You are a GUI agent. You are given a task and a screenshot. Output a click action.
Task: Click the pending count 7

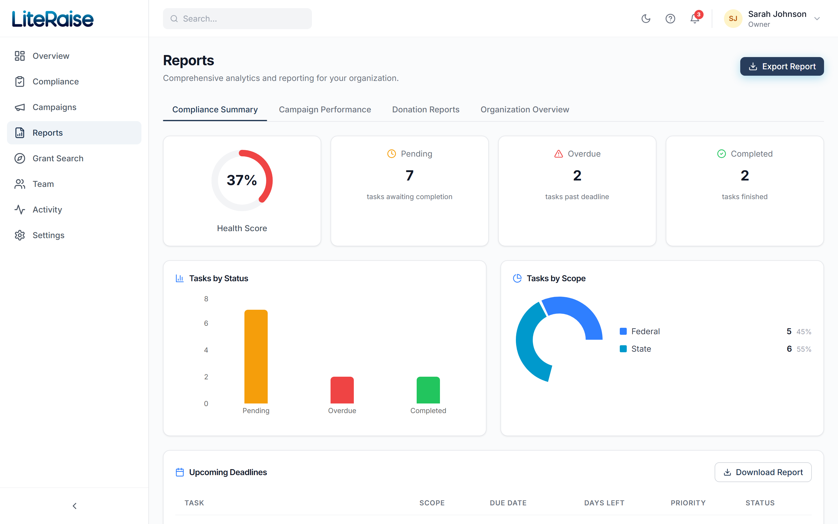click(x=409, y=176)
